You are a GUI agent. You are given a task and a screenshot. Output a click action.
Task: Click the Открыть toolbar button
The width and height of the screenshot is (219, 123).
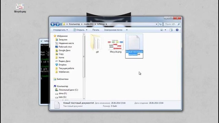click(79, 30)
